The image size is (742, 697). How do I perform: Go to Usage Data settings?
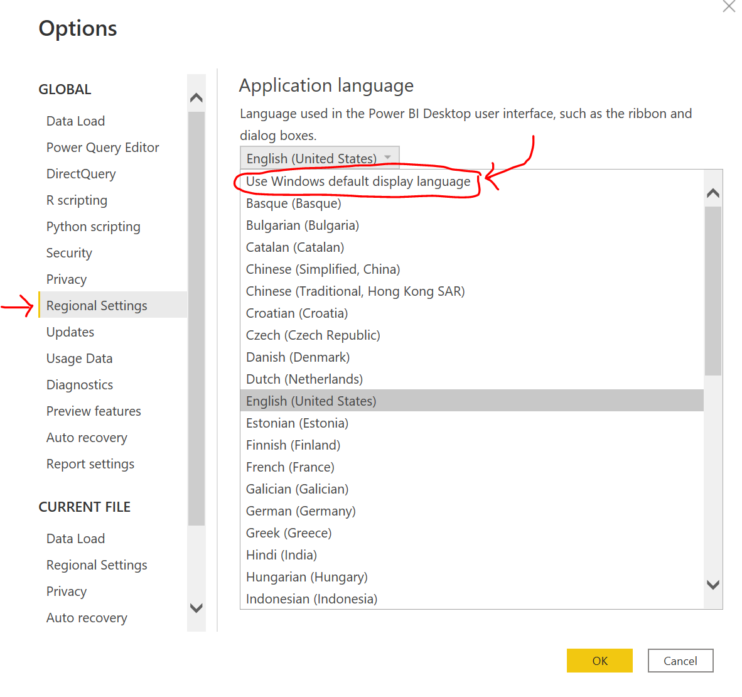tap(80, 359)
